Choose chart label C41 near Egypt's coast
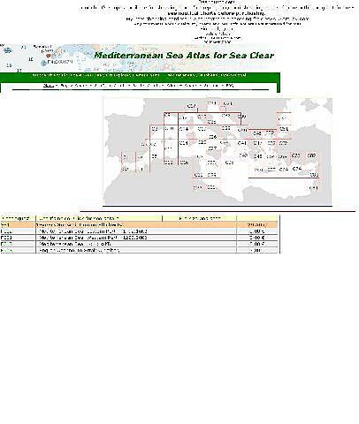Viewport: 359px width, 424px height. click(x=314, y=188)
